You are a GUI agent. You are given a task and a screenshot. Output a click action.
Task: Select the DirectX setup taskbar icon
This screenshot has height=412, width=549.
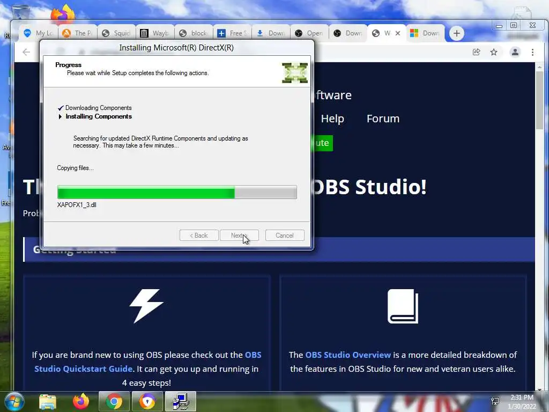tap(181, 401)
